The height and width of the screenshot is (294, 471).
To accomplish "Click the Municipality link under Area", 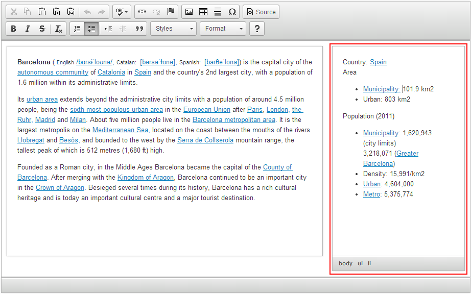I will (382, 89).
